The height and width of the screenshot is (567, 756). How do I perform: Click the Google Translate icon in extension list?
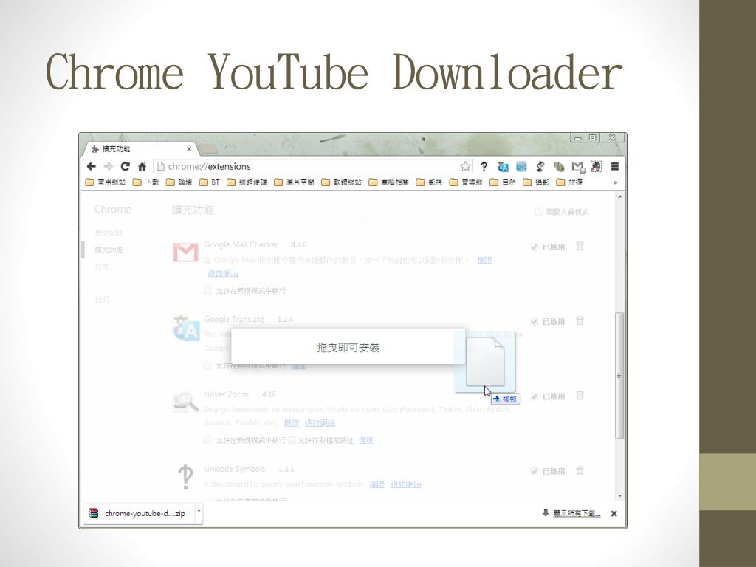186,328
